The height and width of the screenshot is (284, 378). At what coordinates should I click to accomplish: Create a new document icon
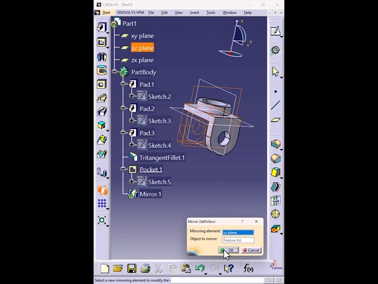coord(105,269)
